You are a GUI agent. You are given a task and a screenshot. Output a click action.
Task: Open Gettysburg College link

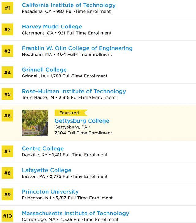pos(82,121)
